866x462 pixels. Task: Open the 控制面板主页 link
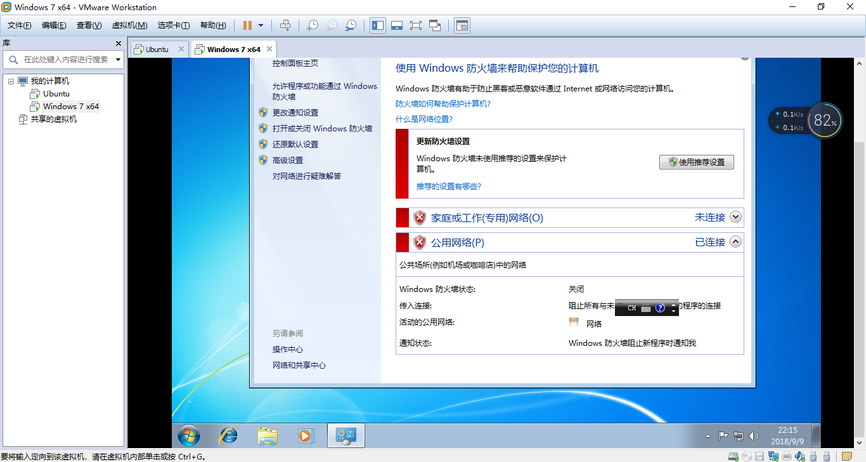click(295, 63)
